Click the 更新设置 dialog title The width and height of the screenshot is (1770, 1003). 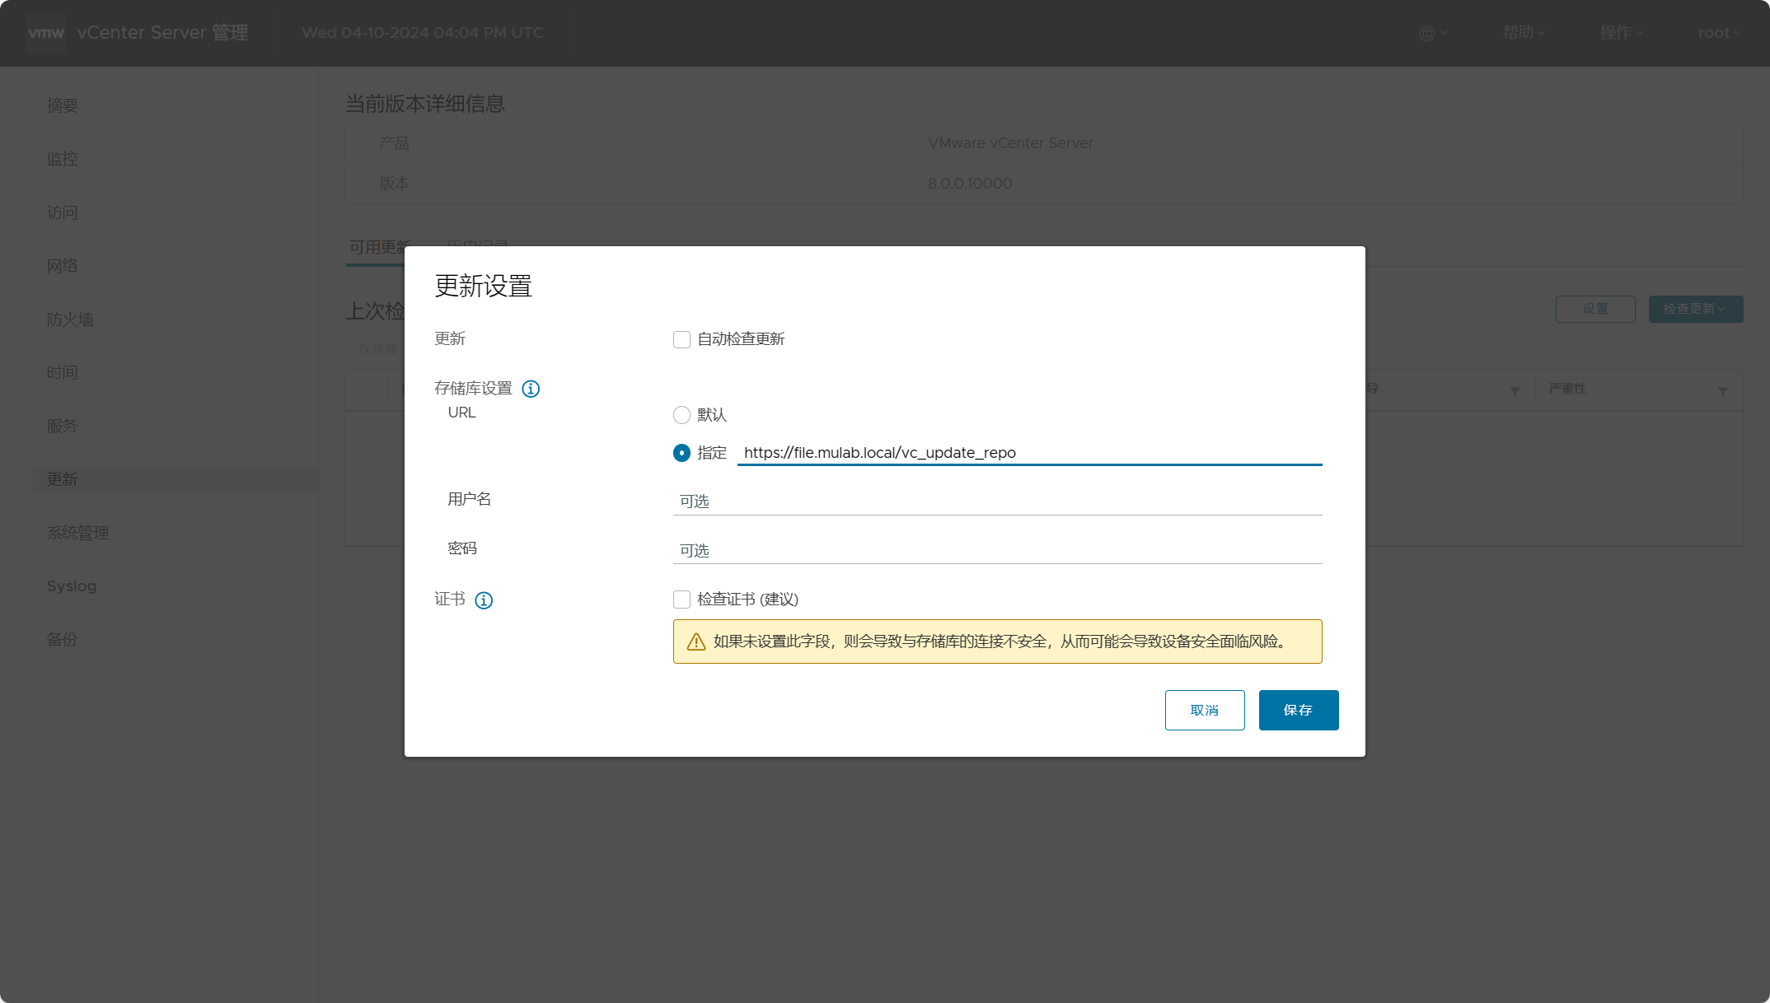(484, 286)
